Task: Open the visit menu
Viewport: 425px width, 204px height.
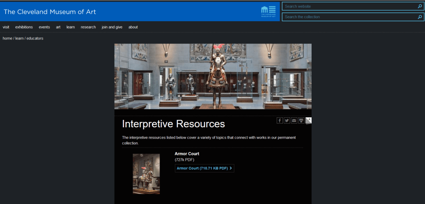Action: point(6,27)
